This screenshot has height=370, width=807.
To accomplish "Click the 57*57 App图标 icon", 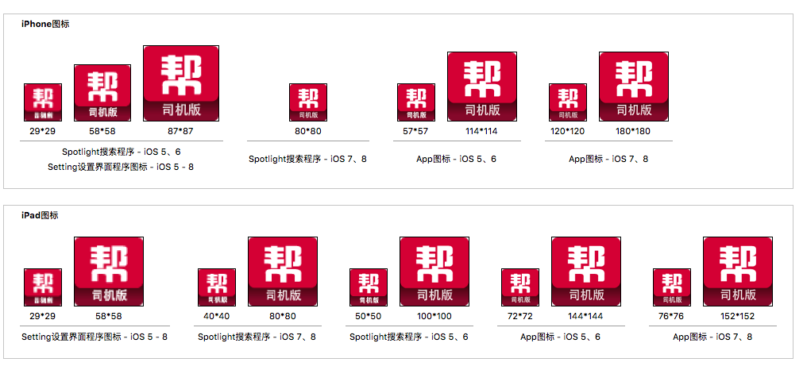I will [416, 102].
